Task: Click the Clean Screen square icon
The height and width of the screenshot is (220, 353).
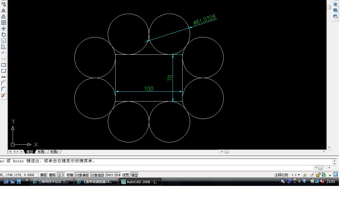Action: (336, 174)
